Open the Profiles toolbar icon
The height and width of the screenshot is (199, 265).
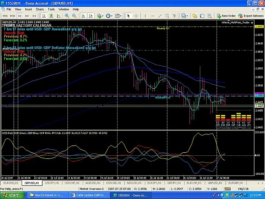coord(183,16)
